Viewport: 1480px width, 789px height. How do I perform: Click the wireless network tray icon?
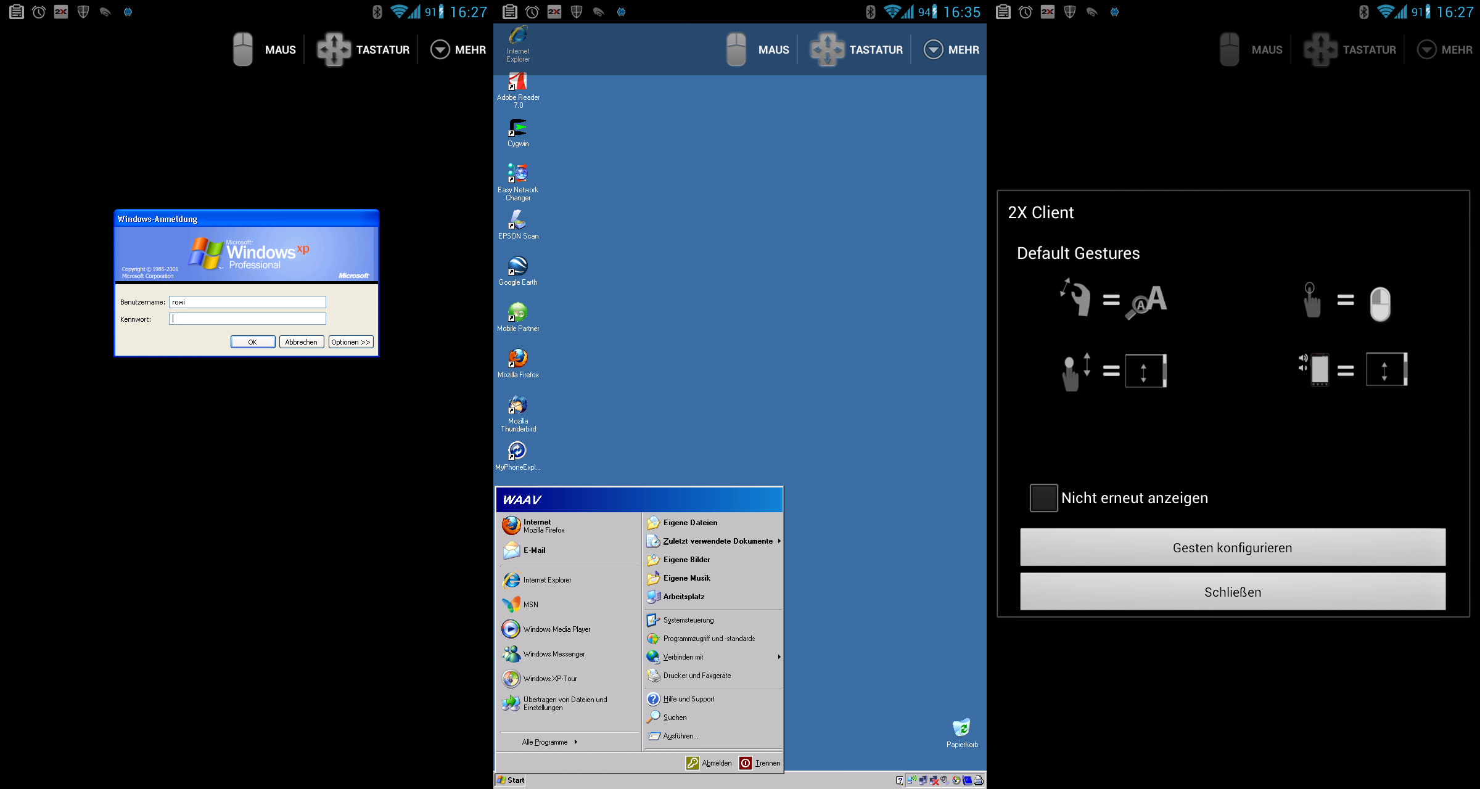tap(912, 780)
